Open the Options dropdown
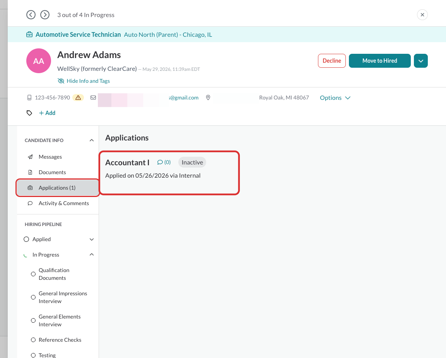 coord(335,98)
